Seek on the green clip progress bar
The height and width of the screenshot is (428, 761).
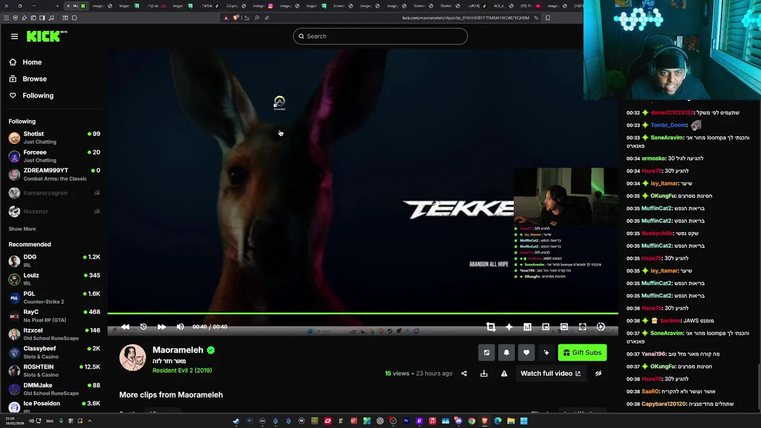(x=363, y=313)
